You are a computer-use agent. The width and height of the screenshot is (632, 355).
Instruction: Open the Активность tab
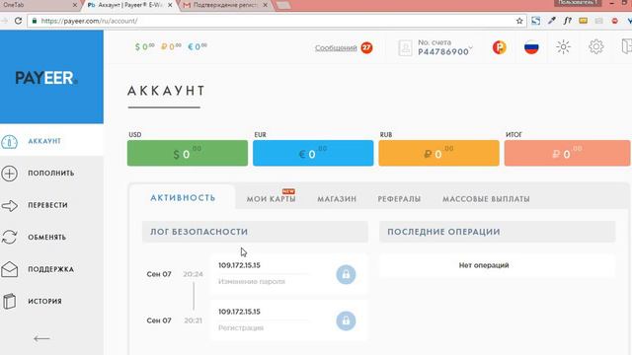tap(183, 197)
